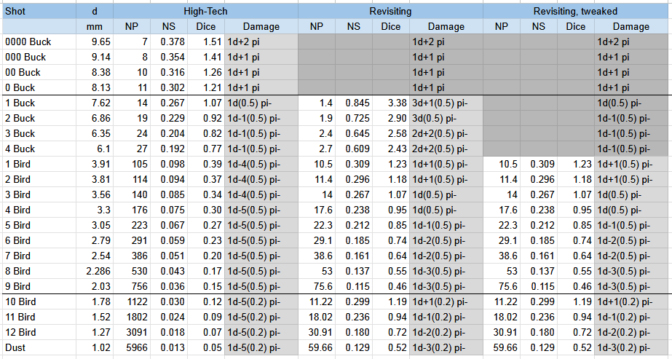672x359 pixels.
Task: Select the High-Tech NS header
Action: pos(169,26)
